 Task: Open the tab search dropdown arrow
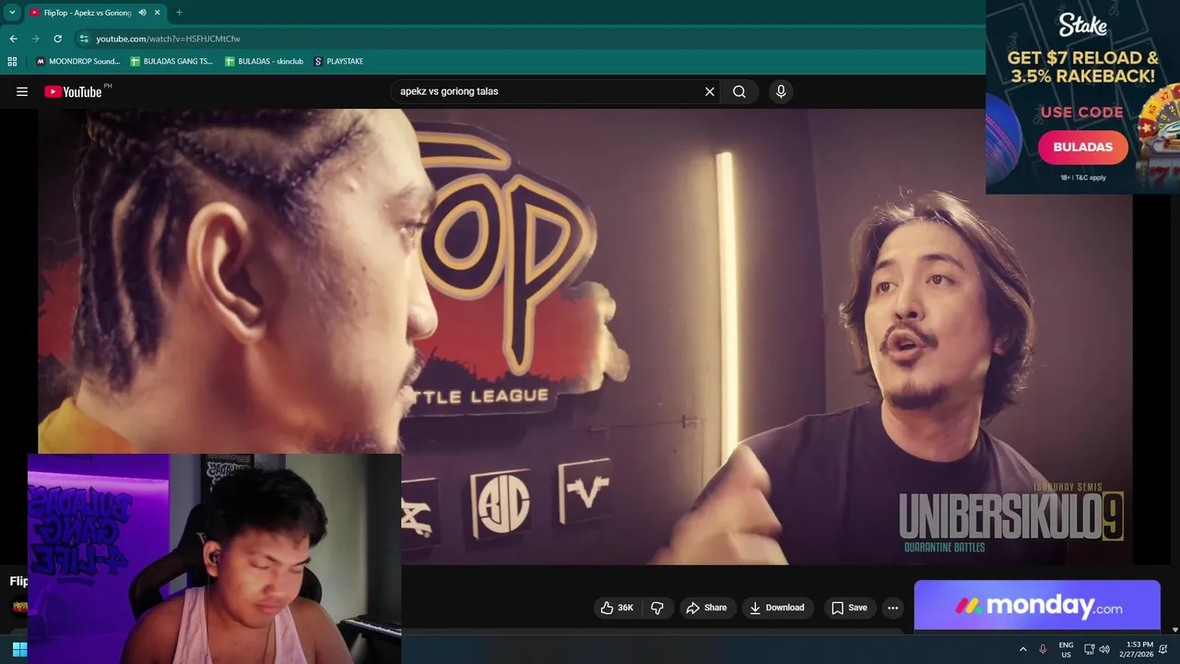[12, 13]
